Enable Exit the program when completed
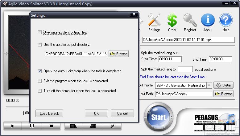 pyautogui.click(x=40, y=81)
